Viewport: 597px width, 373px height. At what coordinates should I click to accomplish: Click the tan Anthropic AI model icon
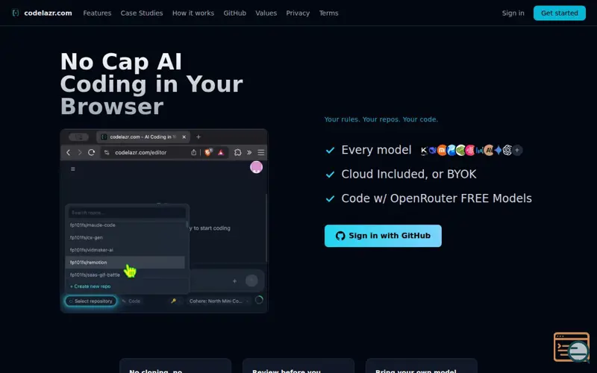coord(489,151)
